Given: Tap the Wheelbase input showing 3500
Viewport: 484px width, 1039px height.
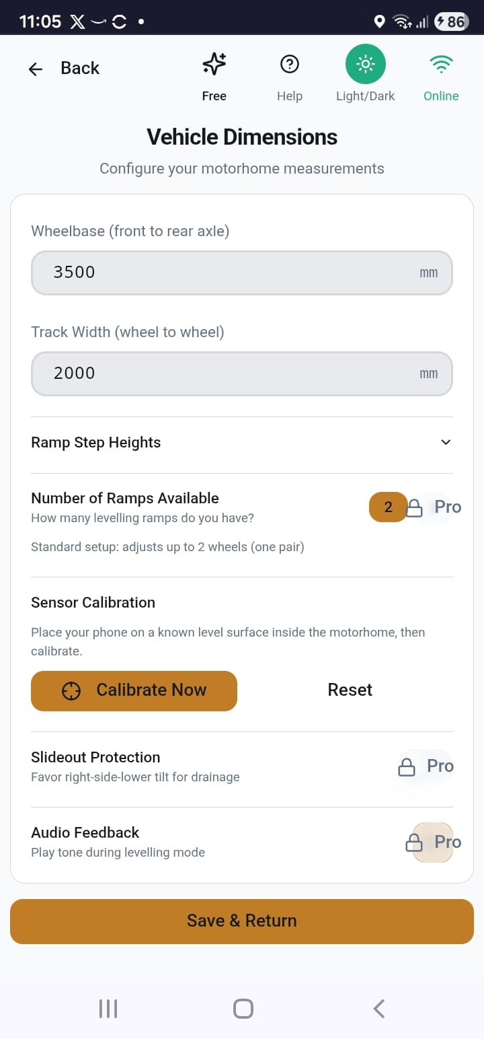Looking at the screenshot, I should coord(242,273).
